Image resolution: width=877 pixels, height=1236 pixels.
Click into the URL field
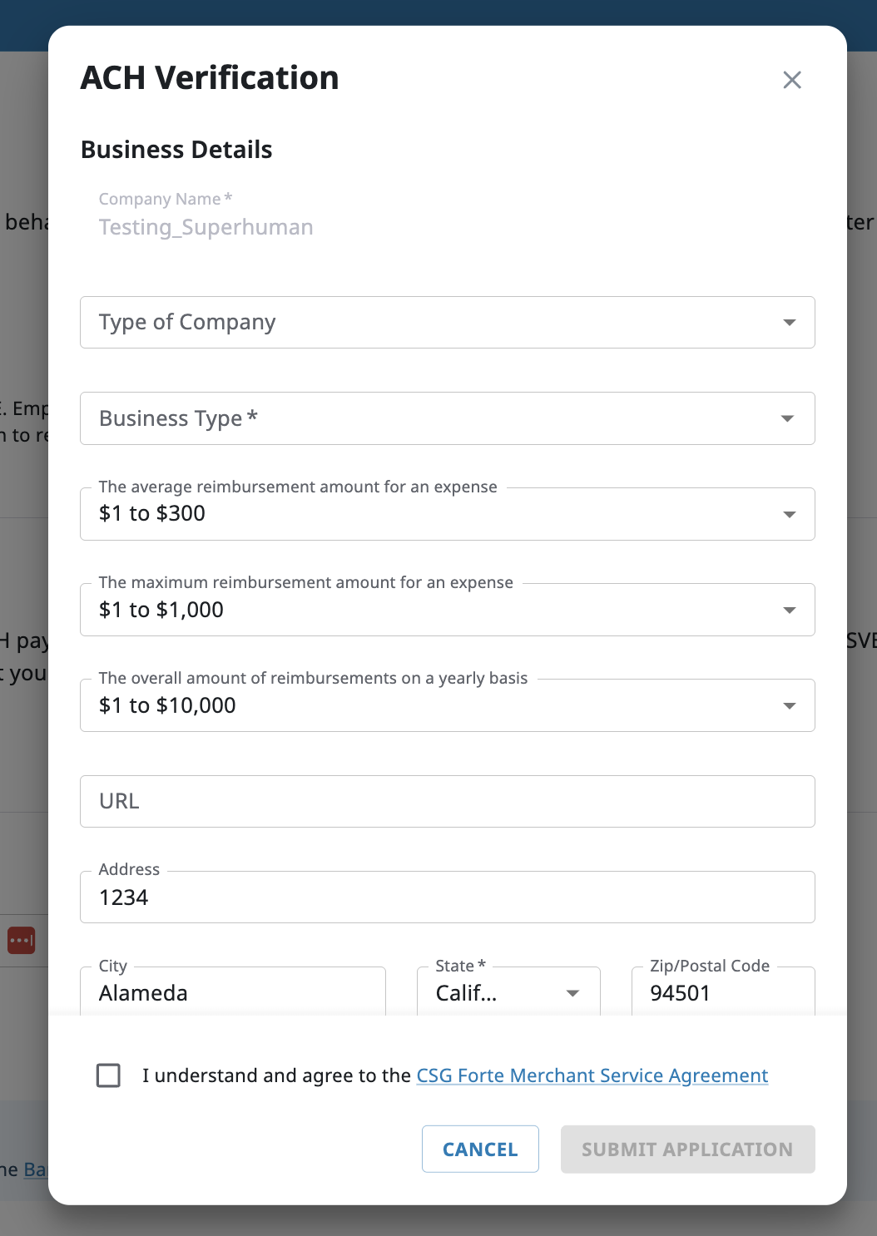pos(447,801)
